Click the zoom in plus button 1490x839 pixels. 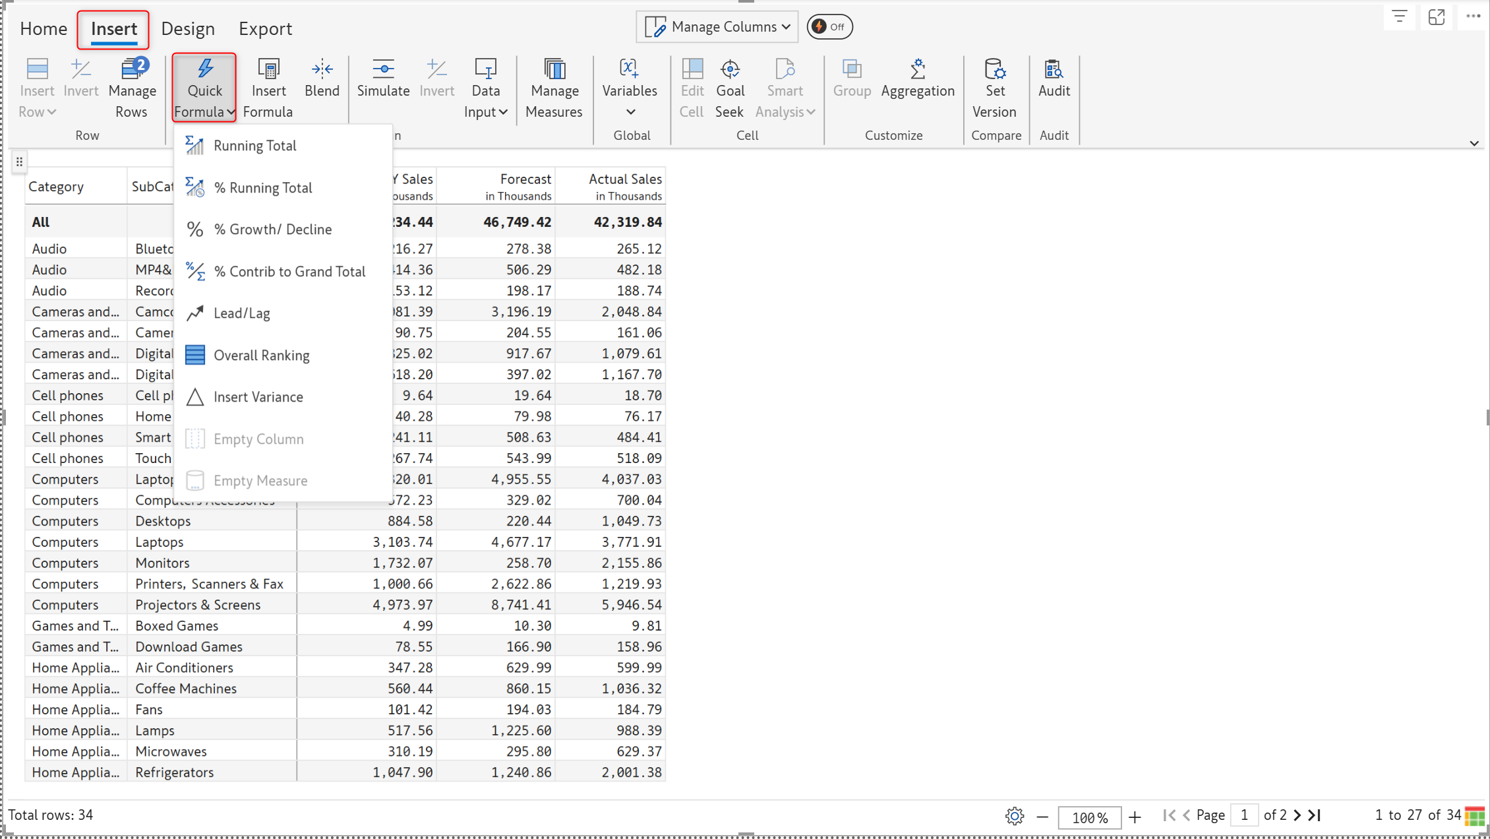coord(1135,817)
